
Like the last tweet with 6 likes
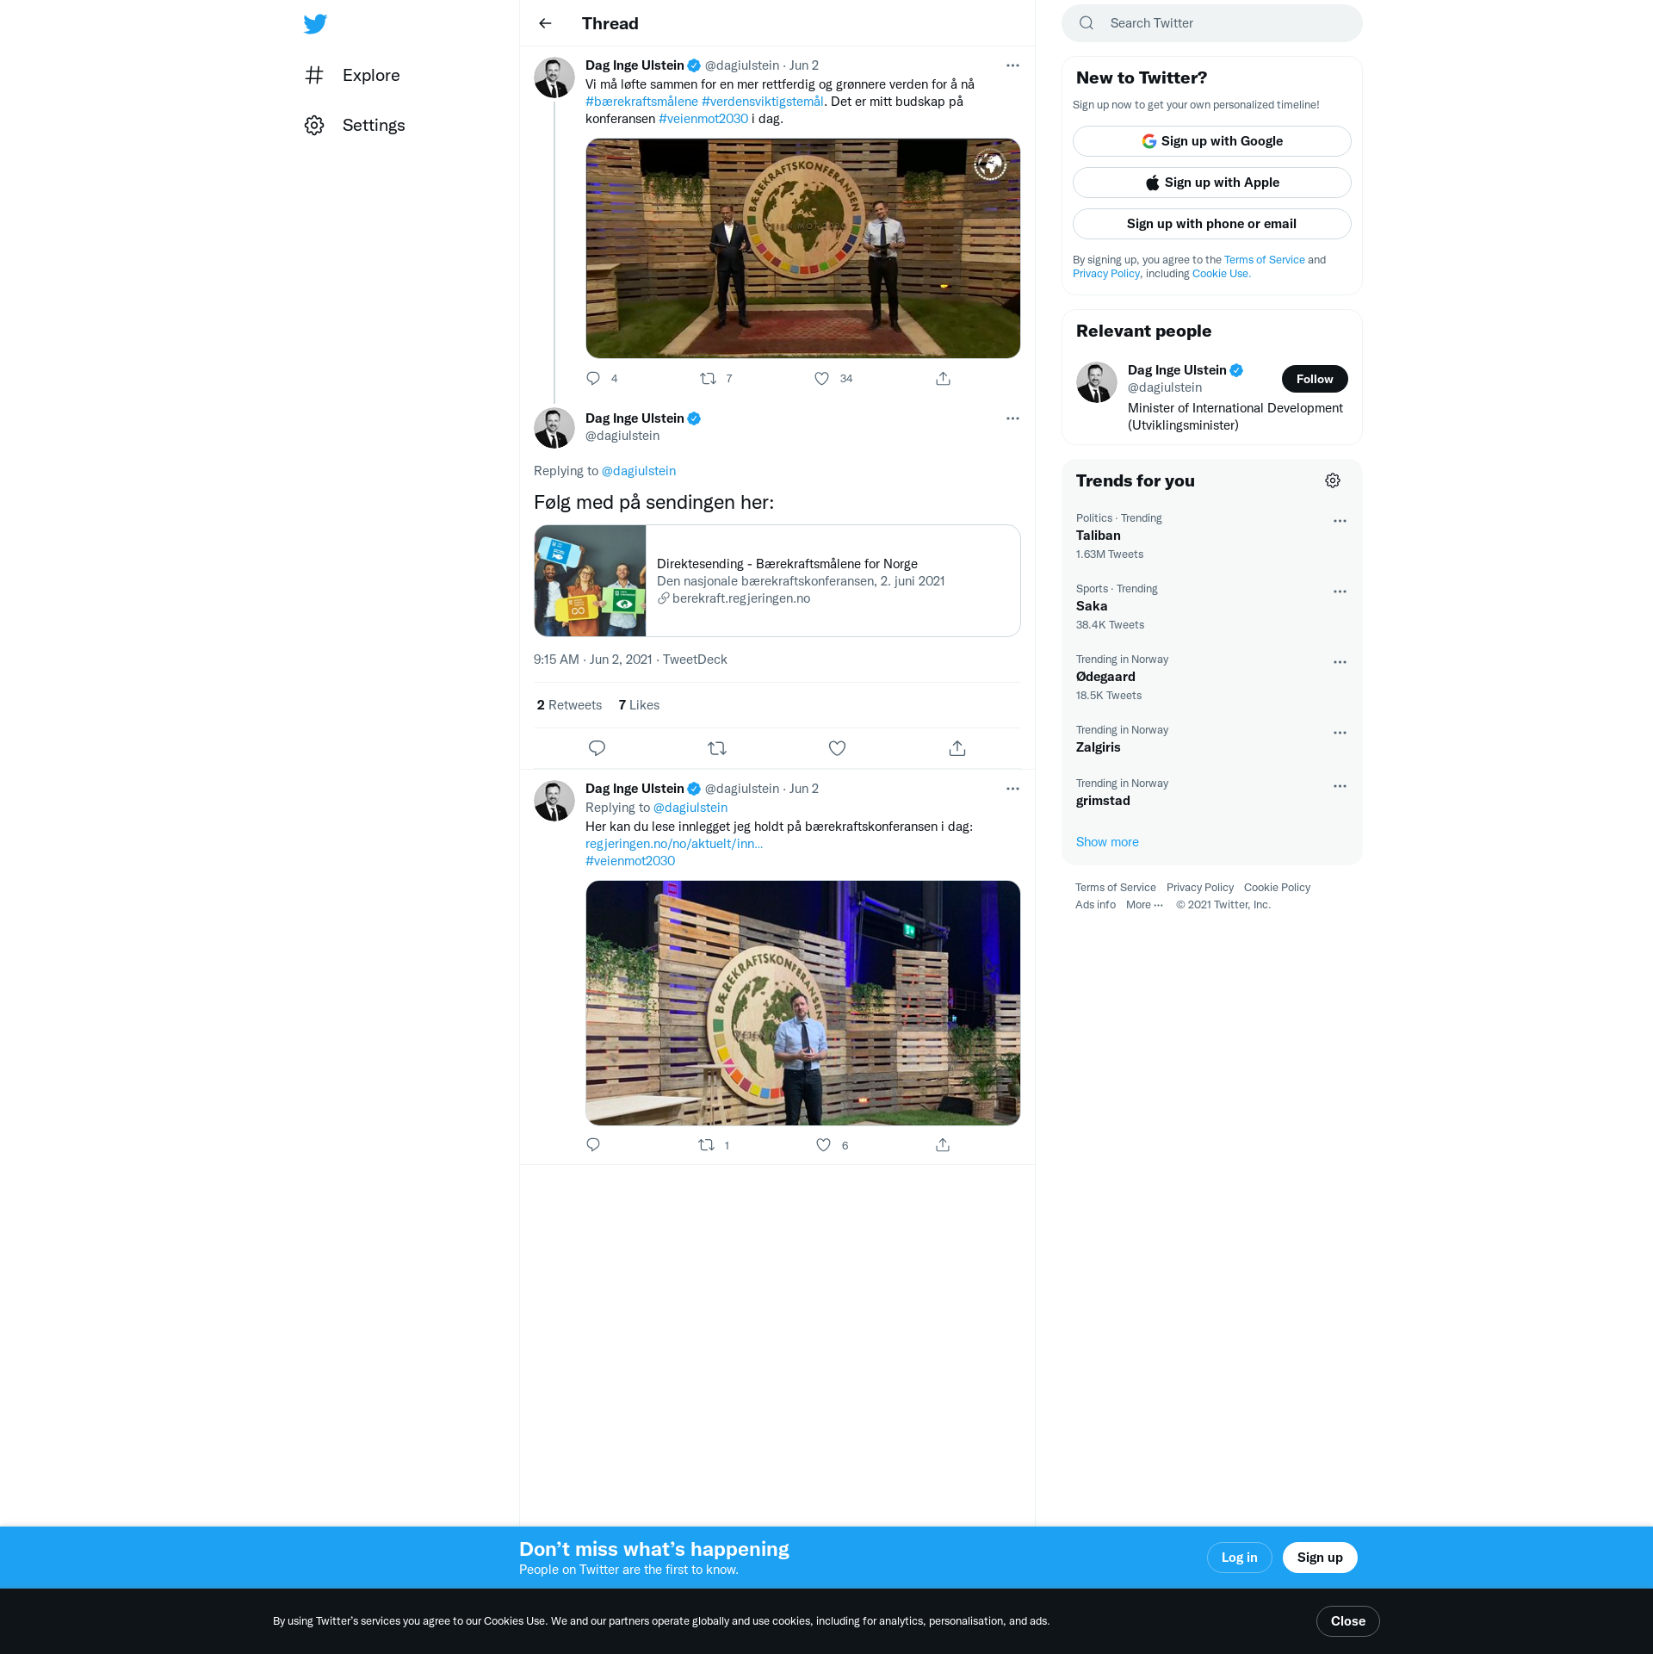click(824, 1145)
